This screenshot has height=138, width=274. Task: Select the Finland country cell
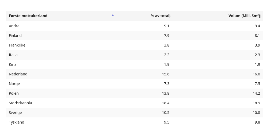15,36
